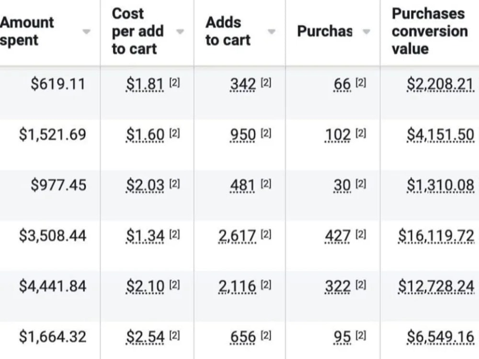Click the 102 purchases value
Viewport: 479px width, 359px height.
(x=338, y=135)
